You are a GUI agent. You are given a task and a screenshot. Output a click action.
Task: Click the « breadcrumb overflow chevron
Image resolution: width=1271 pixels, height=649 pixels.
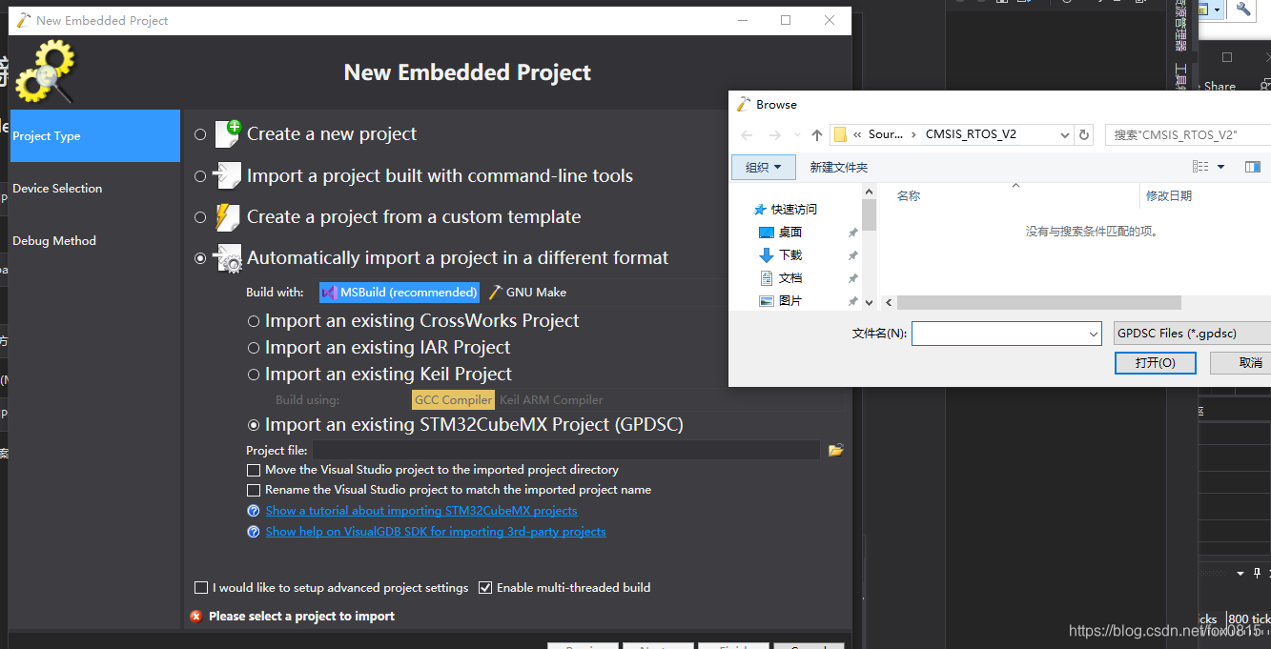858,134
